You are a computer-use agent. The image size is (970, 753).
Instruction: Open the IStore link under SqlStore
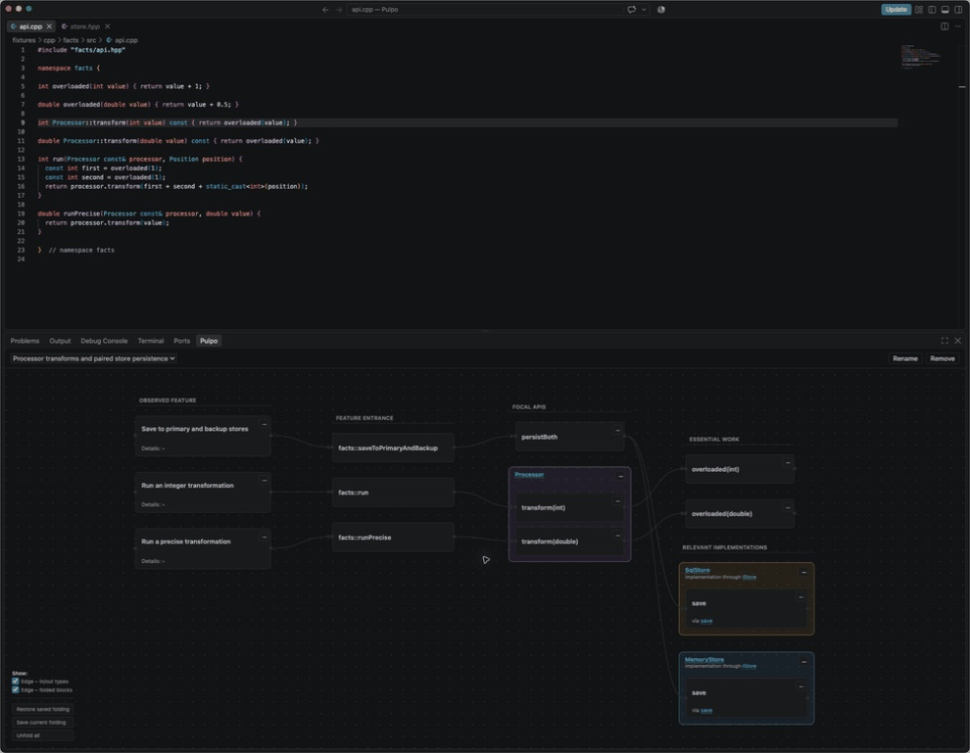[x=750, y=578]
